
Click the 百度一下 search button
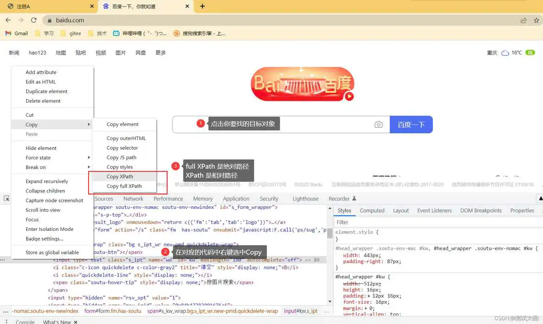coord(411,124)
